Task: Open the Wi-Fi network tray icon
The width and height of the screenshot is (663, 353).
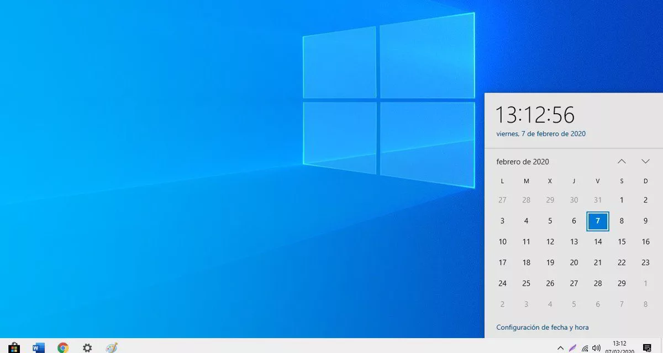Action: point(585,348)
